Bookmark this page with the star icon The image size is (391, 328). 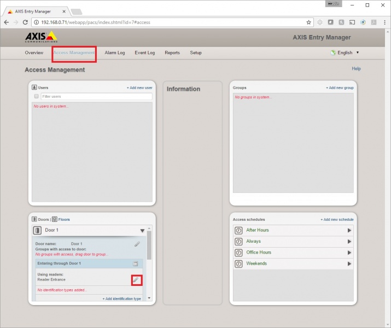[x=309, y=22]
